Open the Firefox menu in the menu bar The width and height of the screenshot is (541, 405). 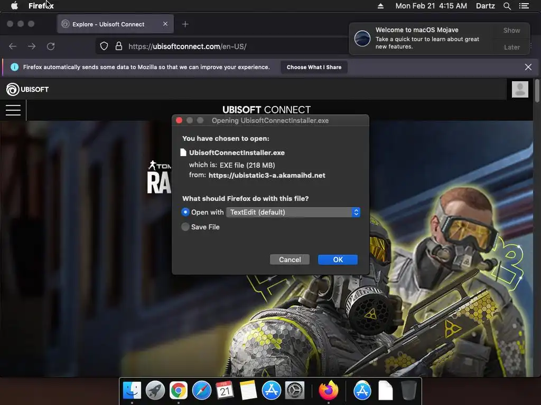pos(41,6)
